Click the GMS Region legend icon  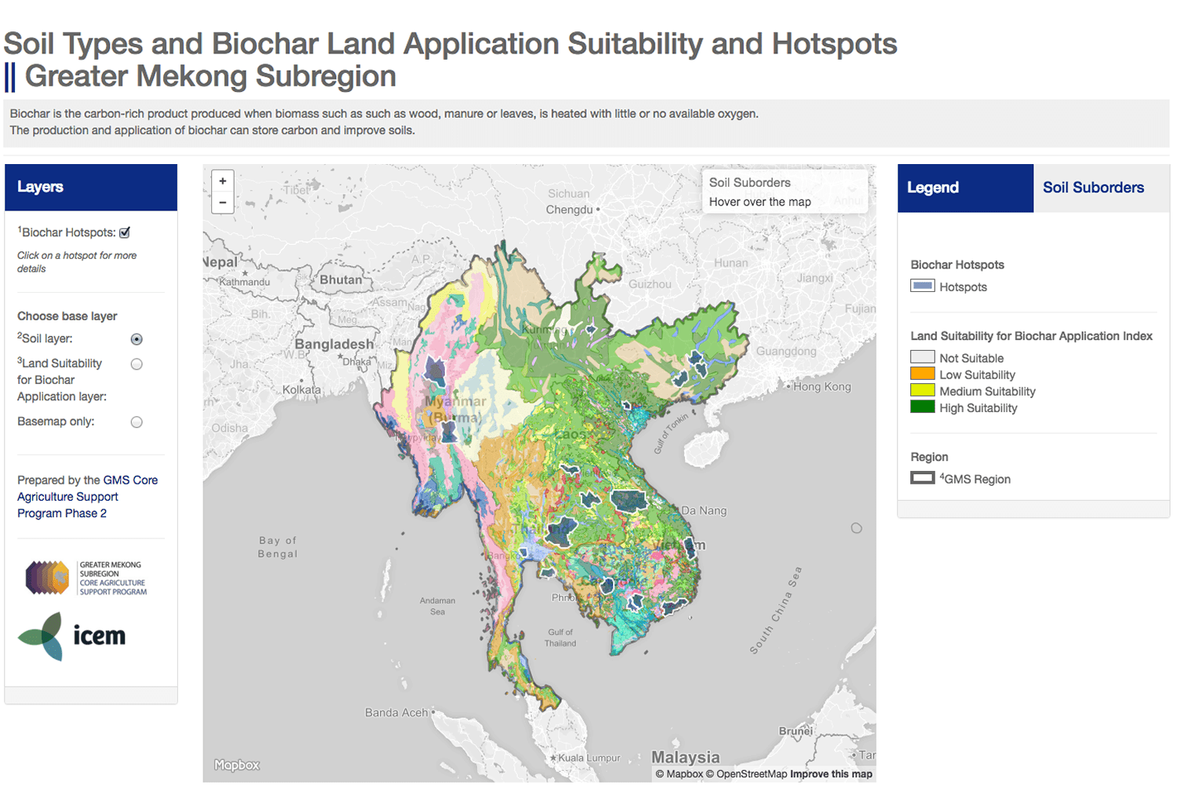(x=922, y=478)
